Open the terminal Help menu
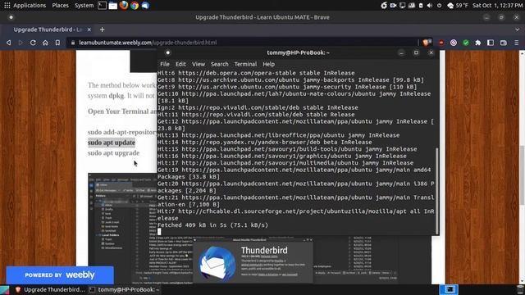Image resolution: width=525 pixels, height=295 pixels. (268, 64)
